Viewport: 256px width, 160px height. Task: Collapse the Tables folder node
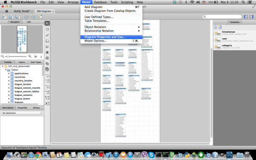click(x=6, y=70)
